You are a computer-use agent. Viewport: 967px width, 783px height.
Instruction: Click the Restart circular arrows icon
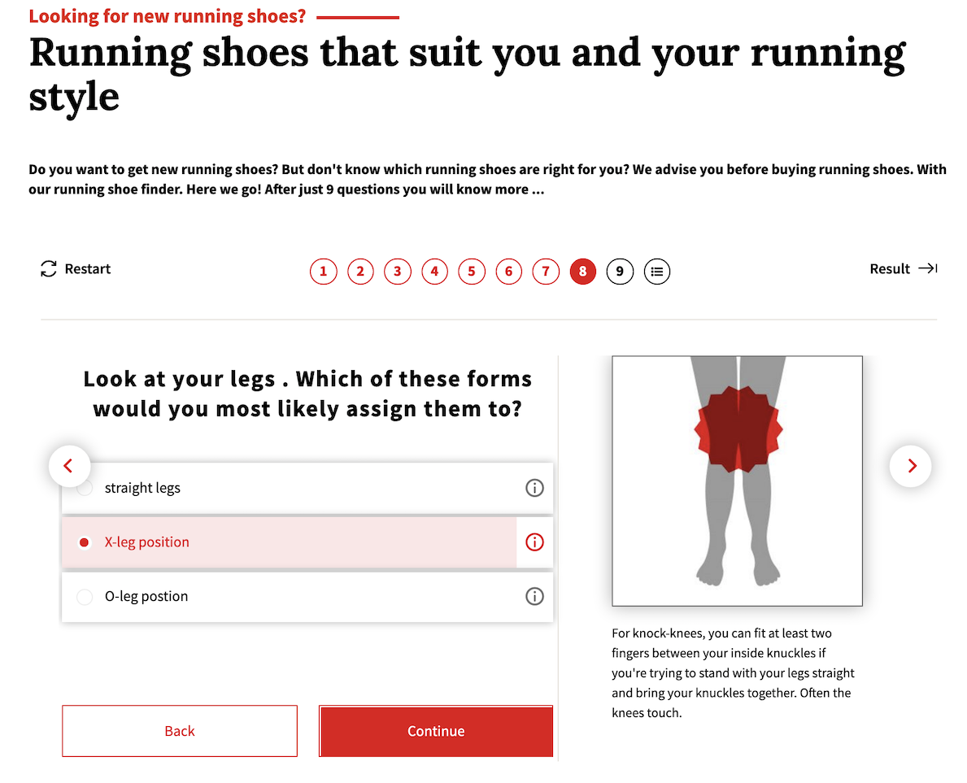pos(49,269)
